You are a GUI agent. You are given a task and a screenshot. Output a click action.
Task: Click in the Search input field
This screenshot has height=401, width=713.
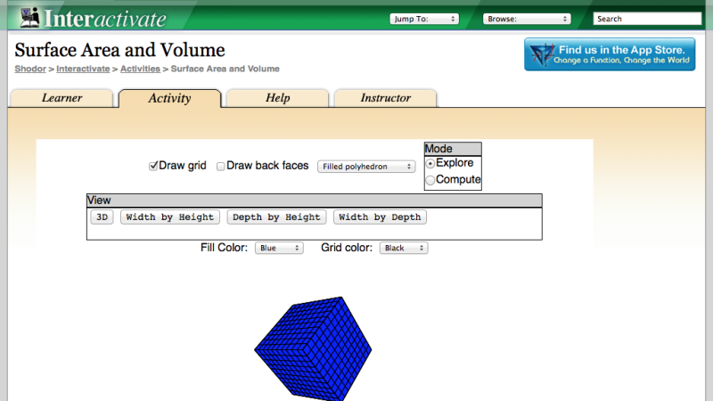click(x=647, y=19)
